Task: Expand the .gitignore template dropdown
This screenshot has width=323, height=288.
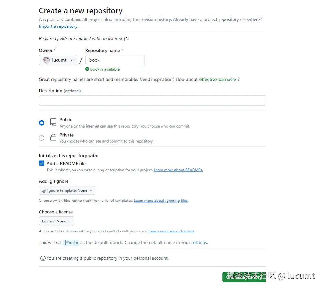Action: 67,190
